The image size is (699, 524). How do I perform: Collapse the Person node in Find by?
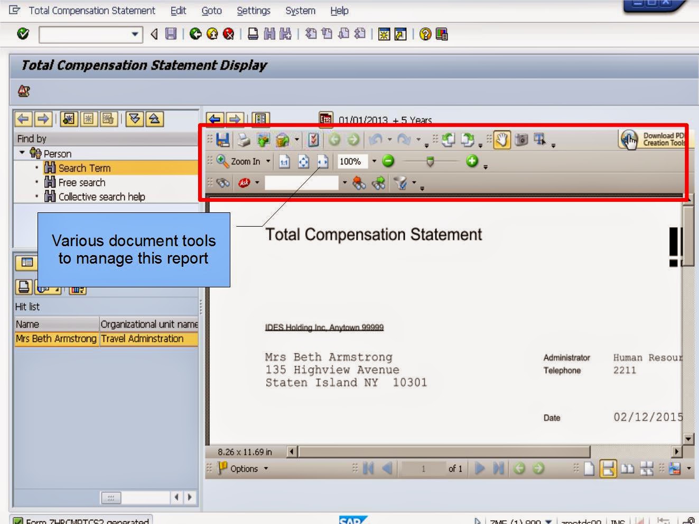click(22, 153)
